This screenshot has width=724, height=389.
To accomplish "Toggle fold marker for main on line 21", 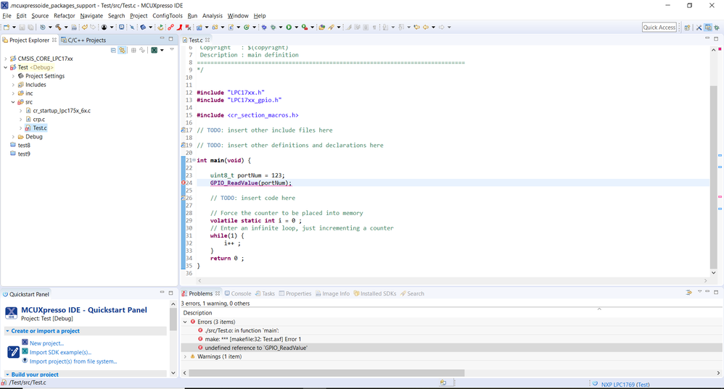I will [194, 160].
